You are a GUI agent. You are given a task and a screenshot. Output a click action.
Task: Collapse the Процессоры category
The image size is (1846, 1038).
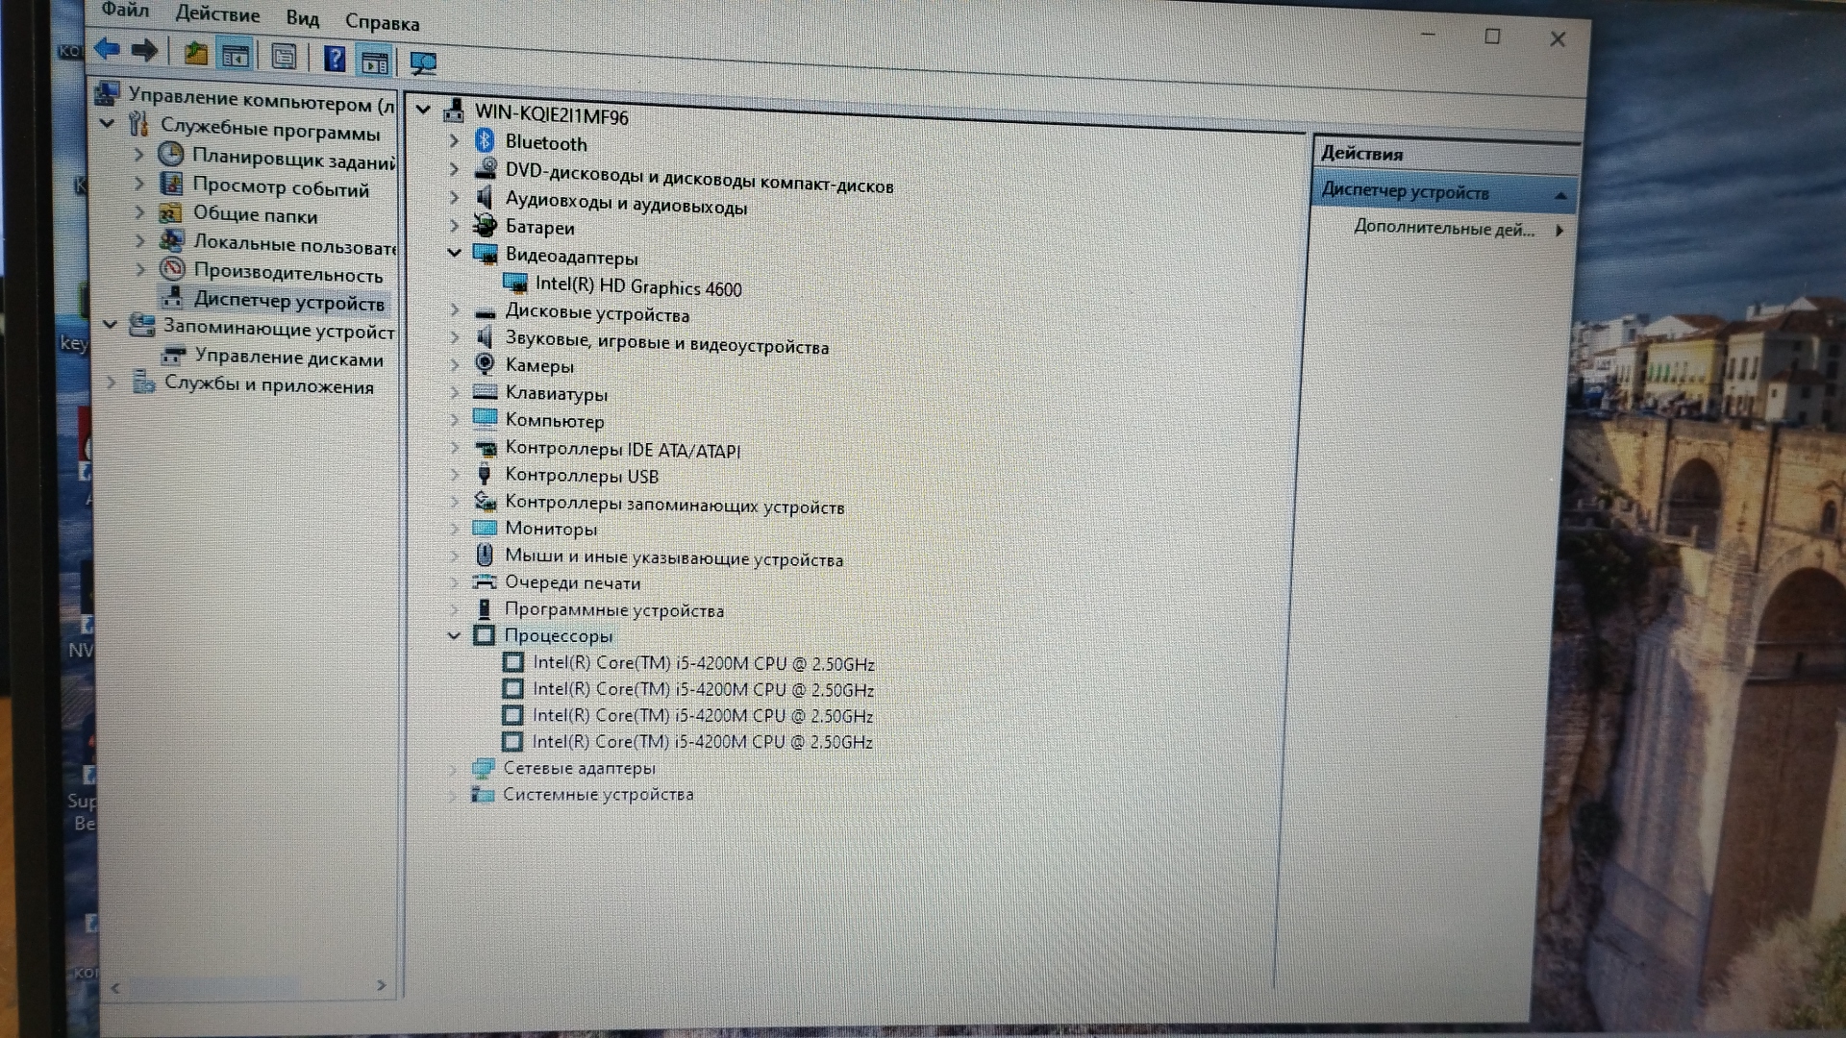pos(454,635)
